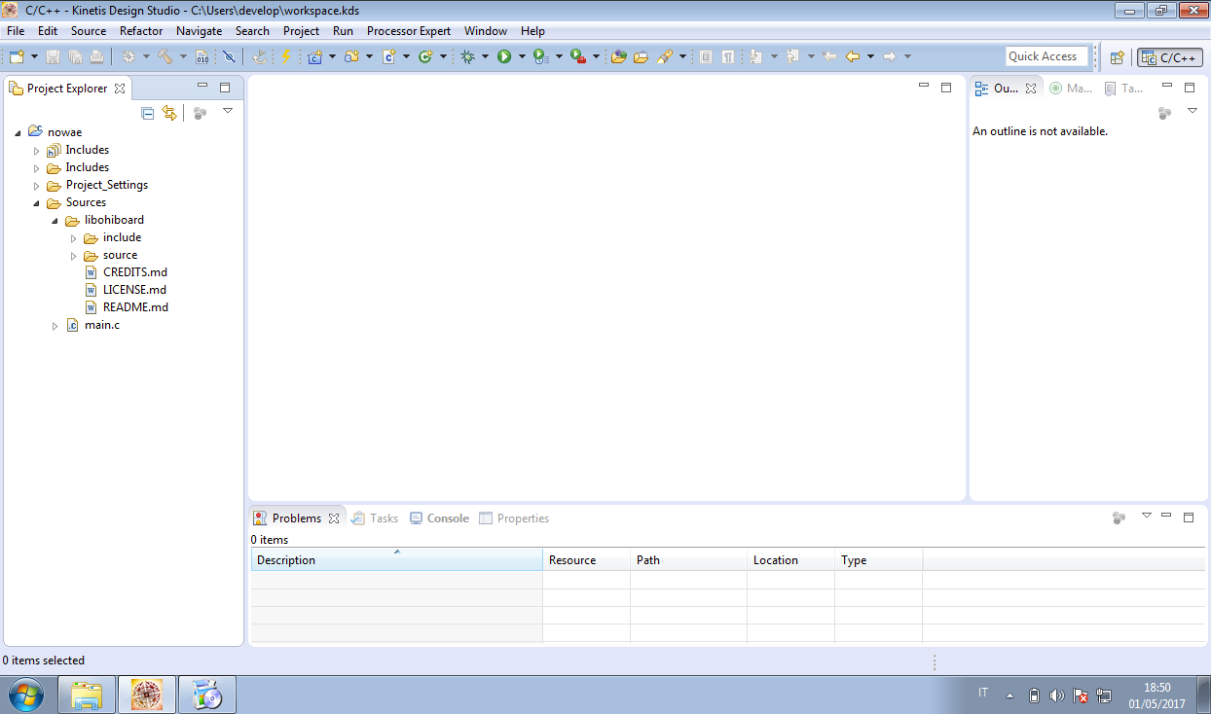Viewport: 1211px width, 714px height.
Task: Open the Run button dropdown arrow
Action: click(522, 56)
